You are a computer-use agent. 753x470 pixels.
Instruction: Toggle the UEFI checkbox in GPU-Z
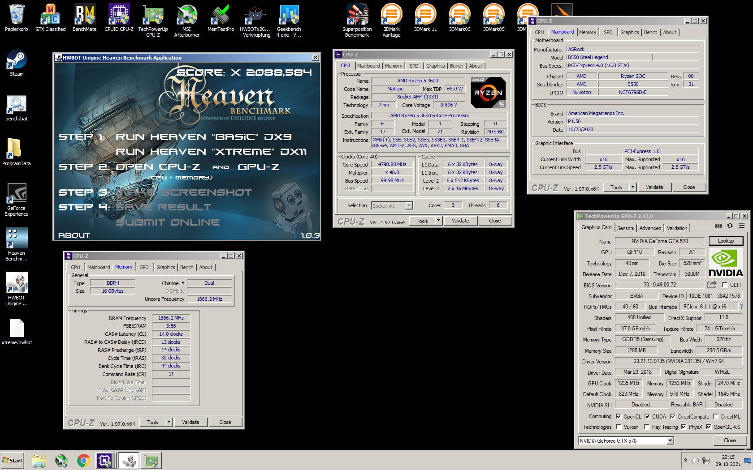tap(725, 285)
